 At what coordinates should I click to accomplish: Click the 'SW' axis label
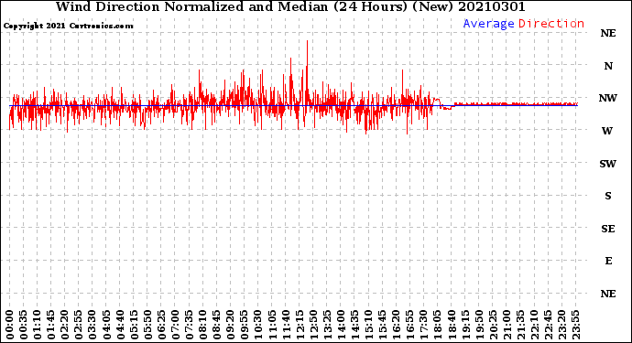click(608, 164)
